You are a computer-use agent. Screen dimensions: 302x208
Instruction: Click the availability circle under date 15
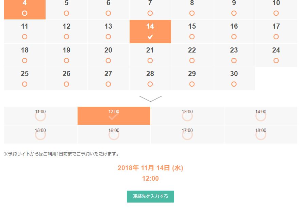click(192, 37)
